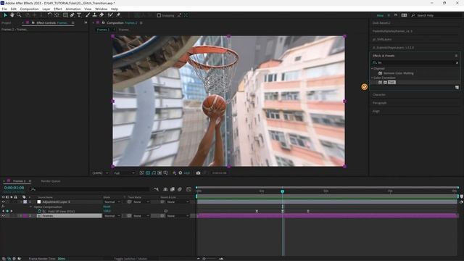
Task: Click the current time indicator playhead
Action: click(282, 191)
